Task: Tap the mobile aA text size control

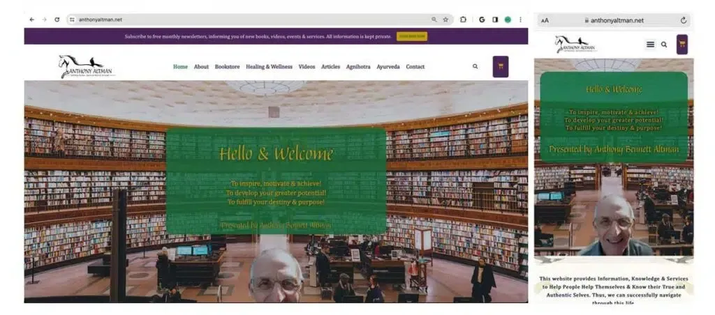Action: [545, 20]
